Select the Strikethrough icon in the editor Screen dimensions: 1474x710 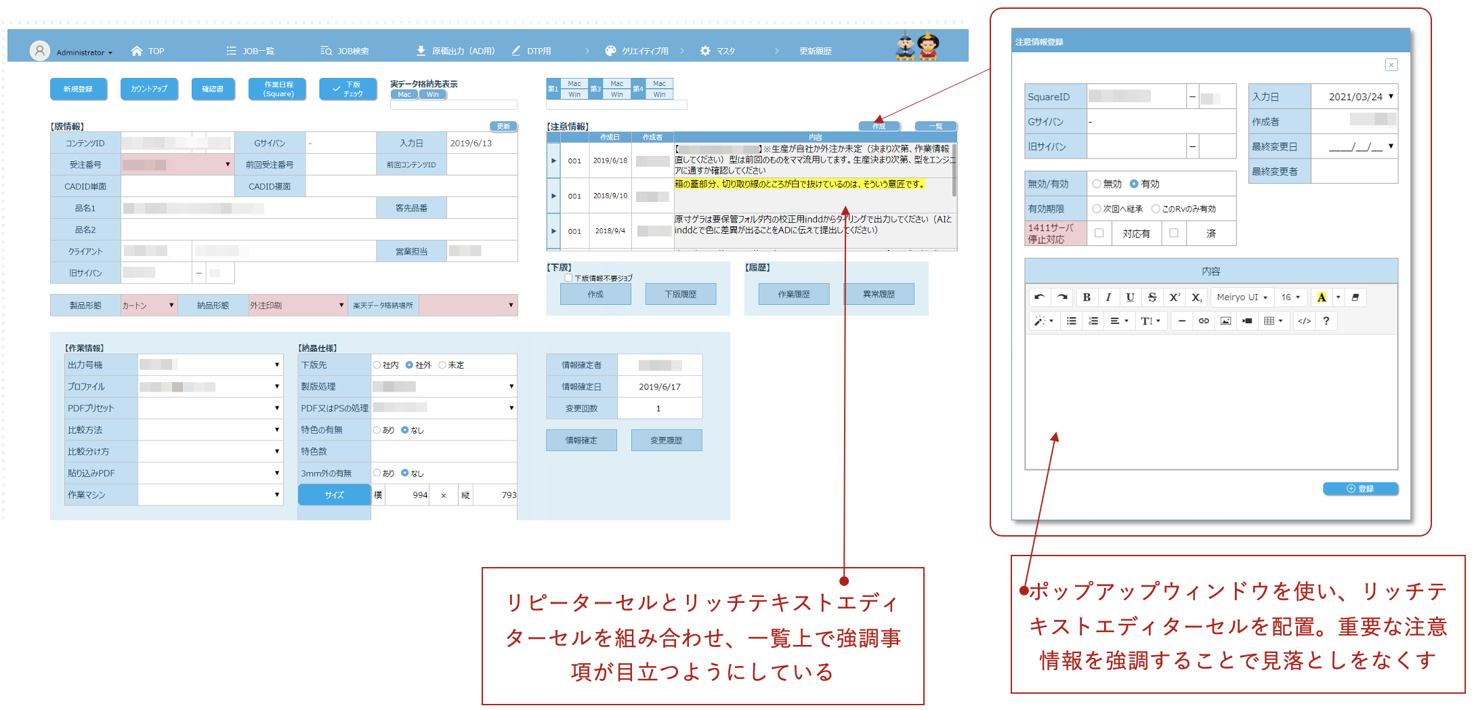point(1152,297)
